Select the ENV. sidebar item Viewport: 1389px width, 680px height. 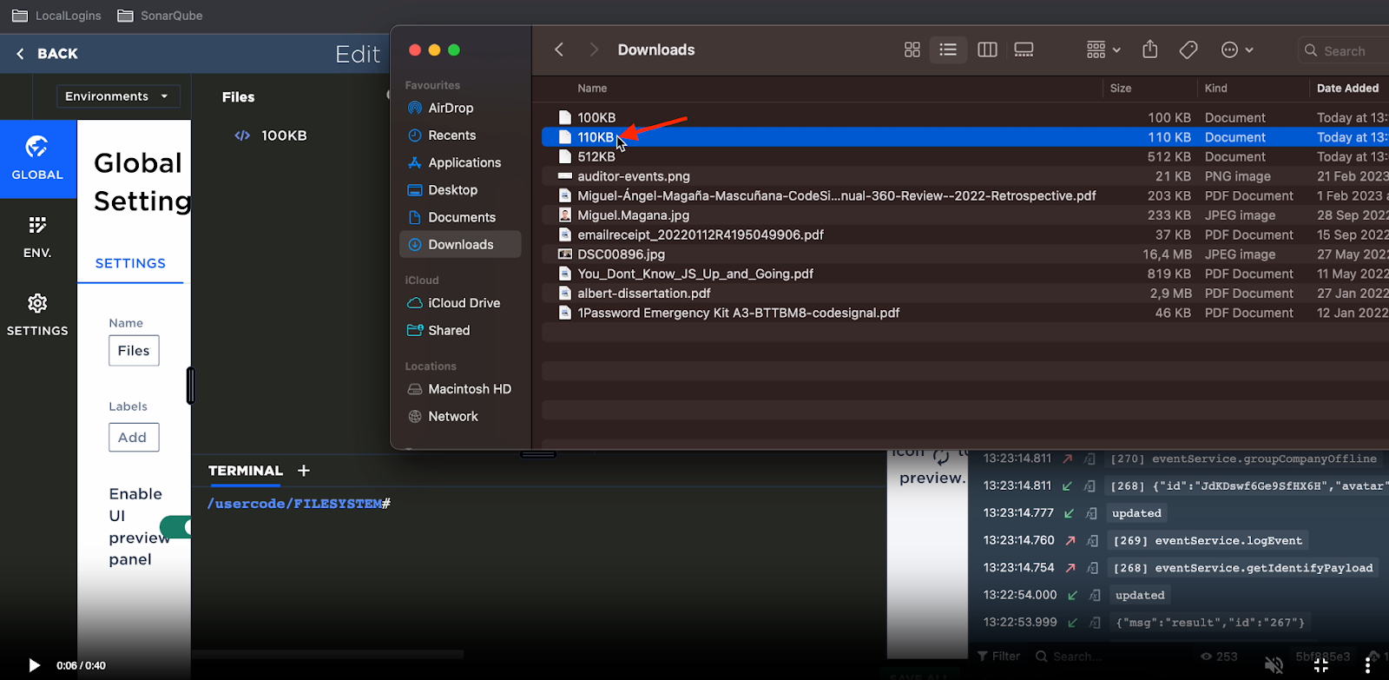click(x=37, y=237)
